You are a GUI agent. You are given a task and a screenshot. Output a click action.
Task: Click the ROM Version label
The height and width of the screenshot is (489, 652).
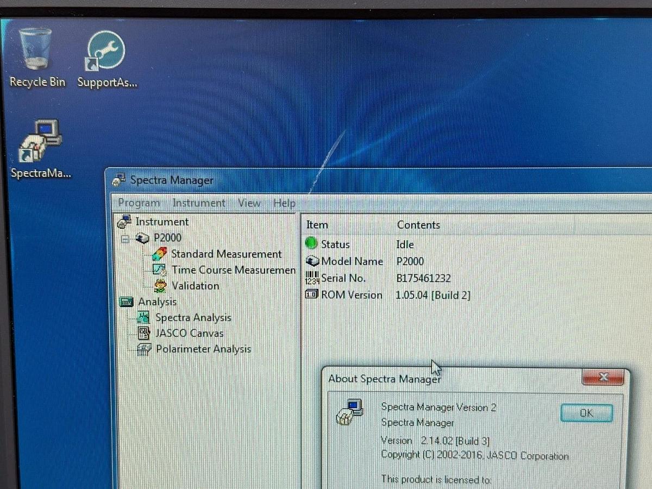[352, 295]
